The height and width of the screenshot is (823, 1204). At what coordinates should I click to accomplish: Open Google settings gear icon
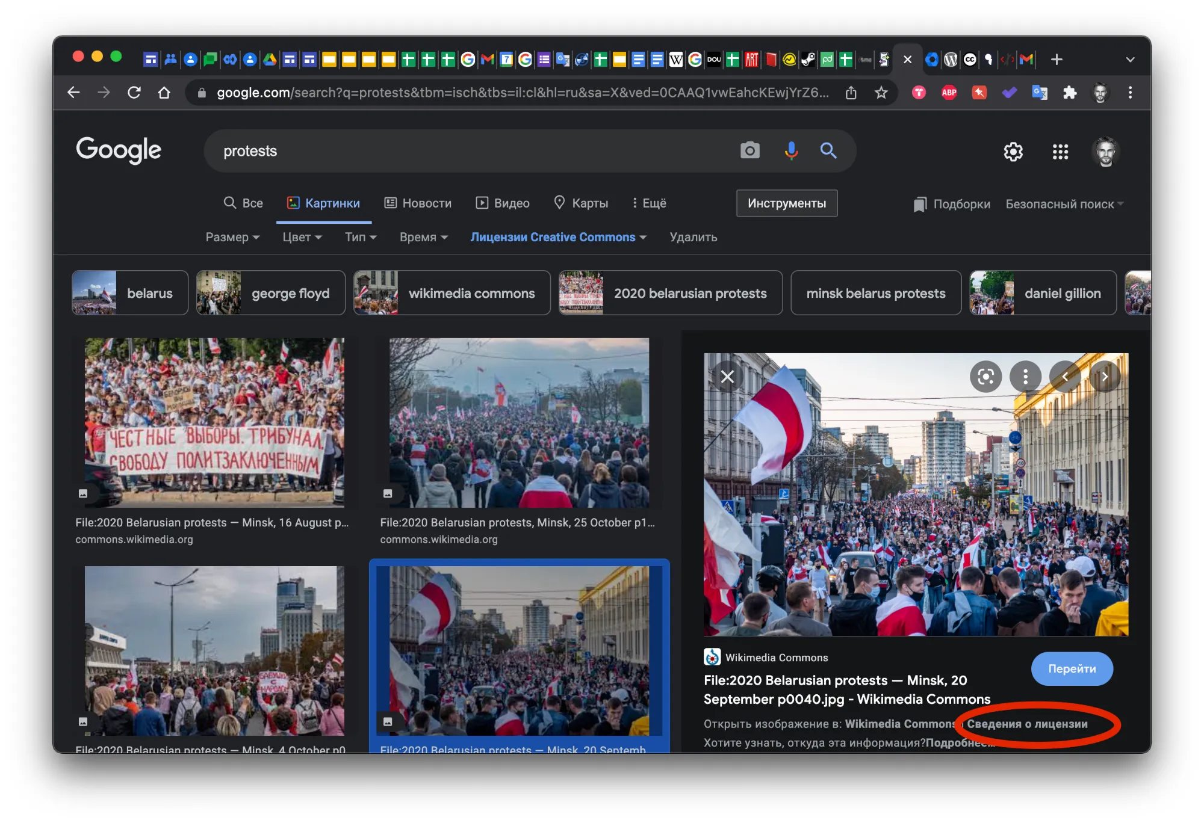(1013, 152)
